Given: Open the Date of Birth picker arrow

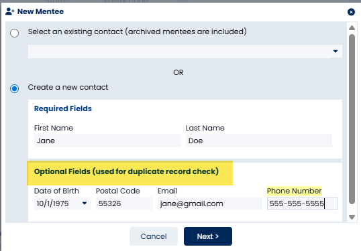Looking at the screenshot, I should coord(85,203).
